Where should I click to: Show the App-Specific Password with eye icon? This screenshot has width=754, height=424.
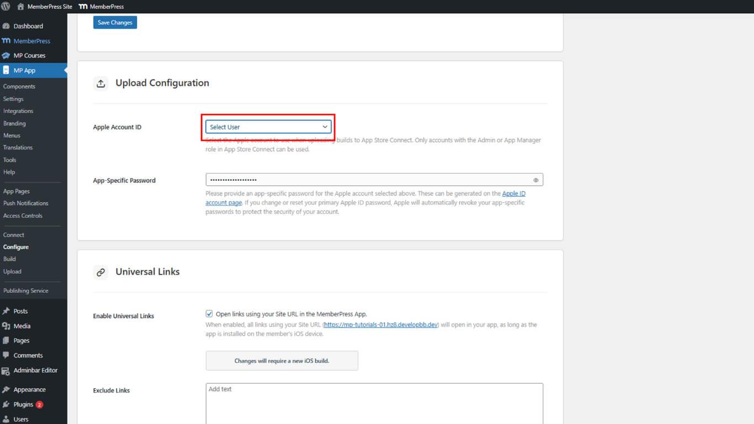(535, 180)
